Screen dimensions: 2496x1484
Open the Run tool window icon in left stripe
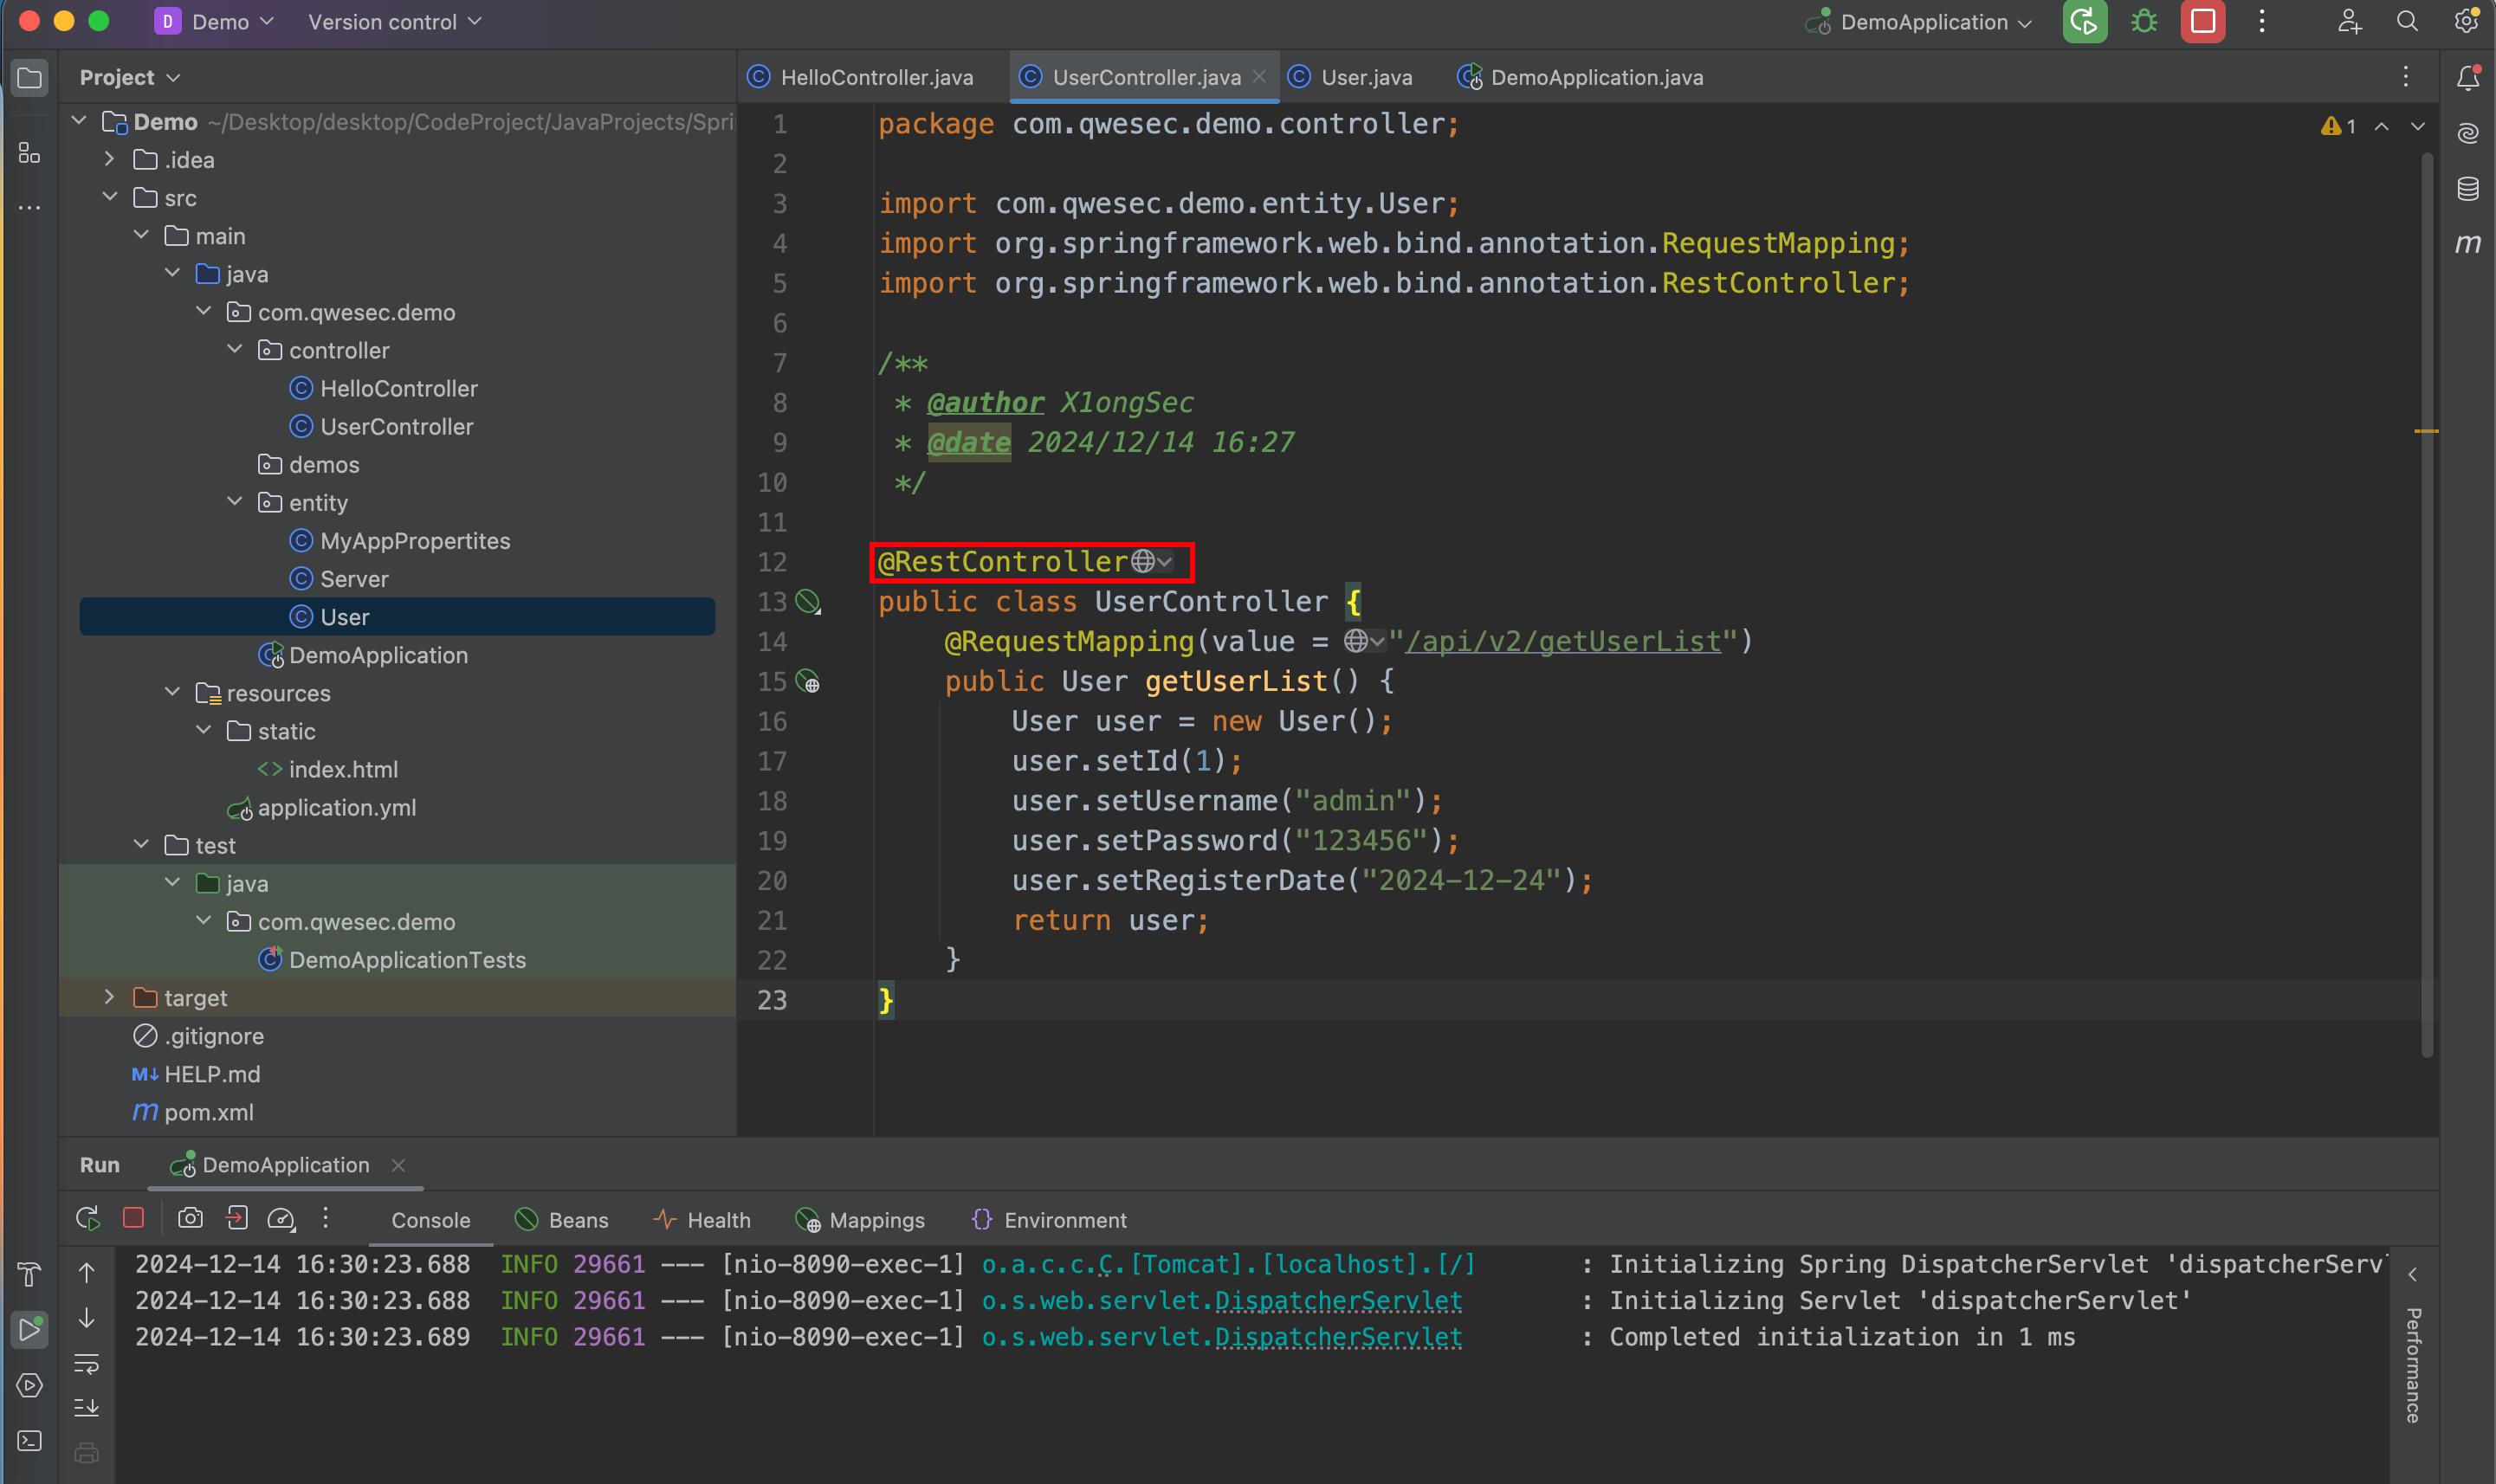pos(30,1329)
